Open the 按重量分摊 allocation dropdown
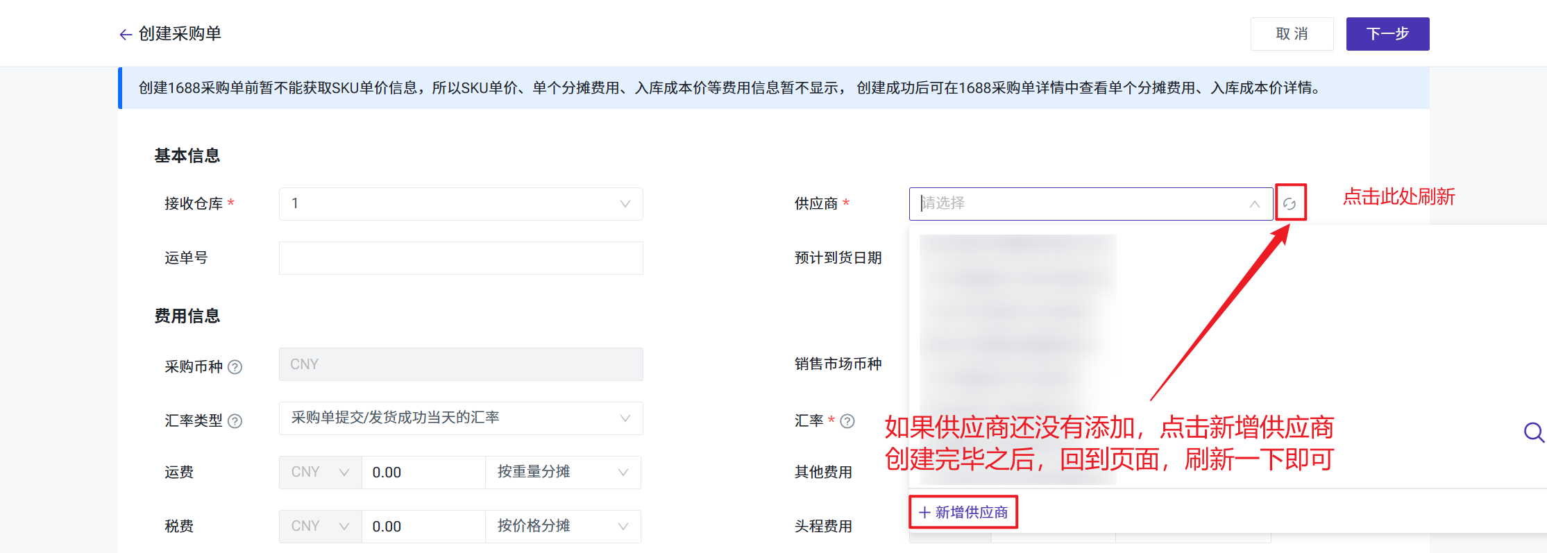The height and width of the screenshot is (553, 1547). (563, 473)
